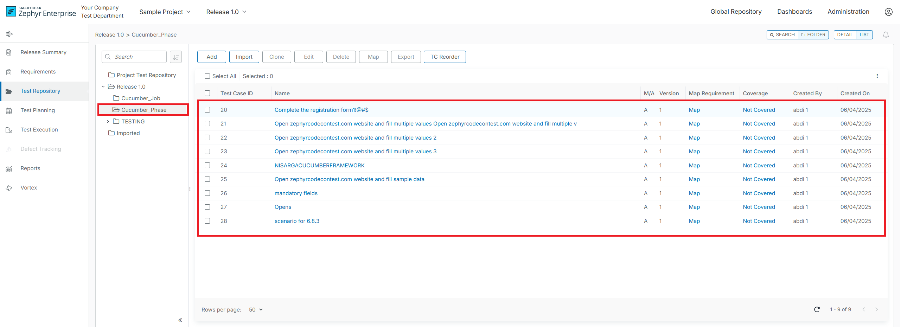Open the Administration menu
This screenshot has width=901, height=327.
coord(848,12)
